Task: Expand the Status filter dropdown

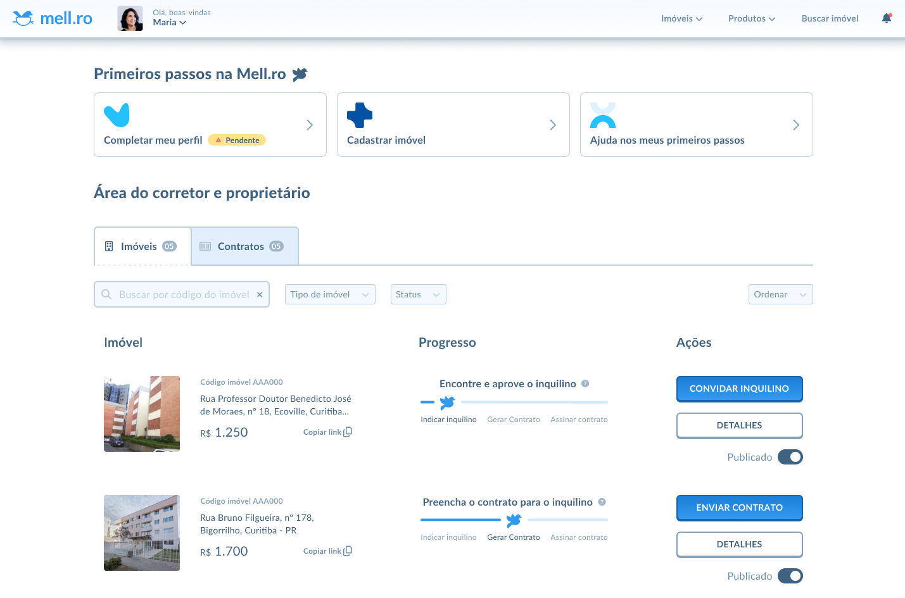Action: coord(418,294)
